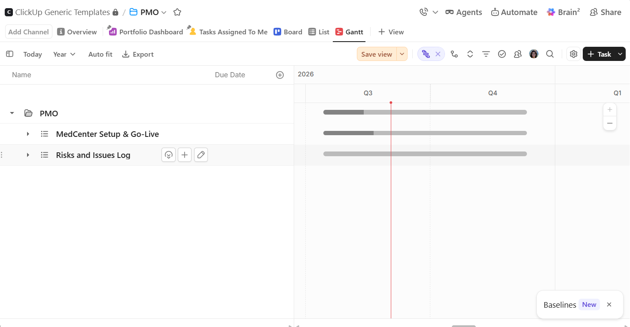The width and height of the screenshot is (630, 327).
Task: Start a call with the phone icon
Action: [424, 12]
